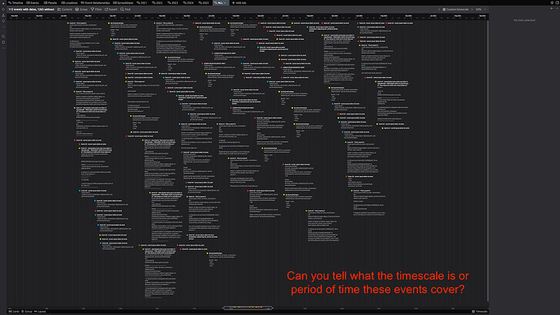This screenshot has height=315, width=560.
Task: Open the 2022 timeline tab
Action: pos(157,2)
